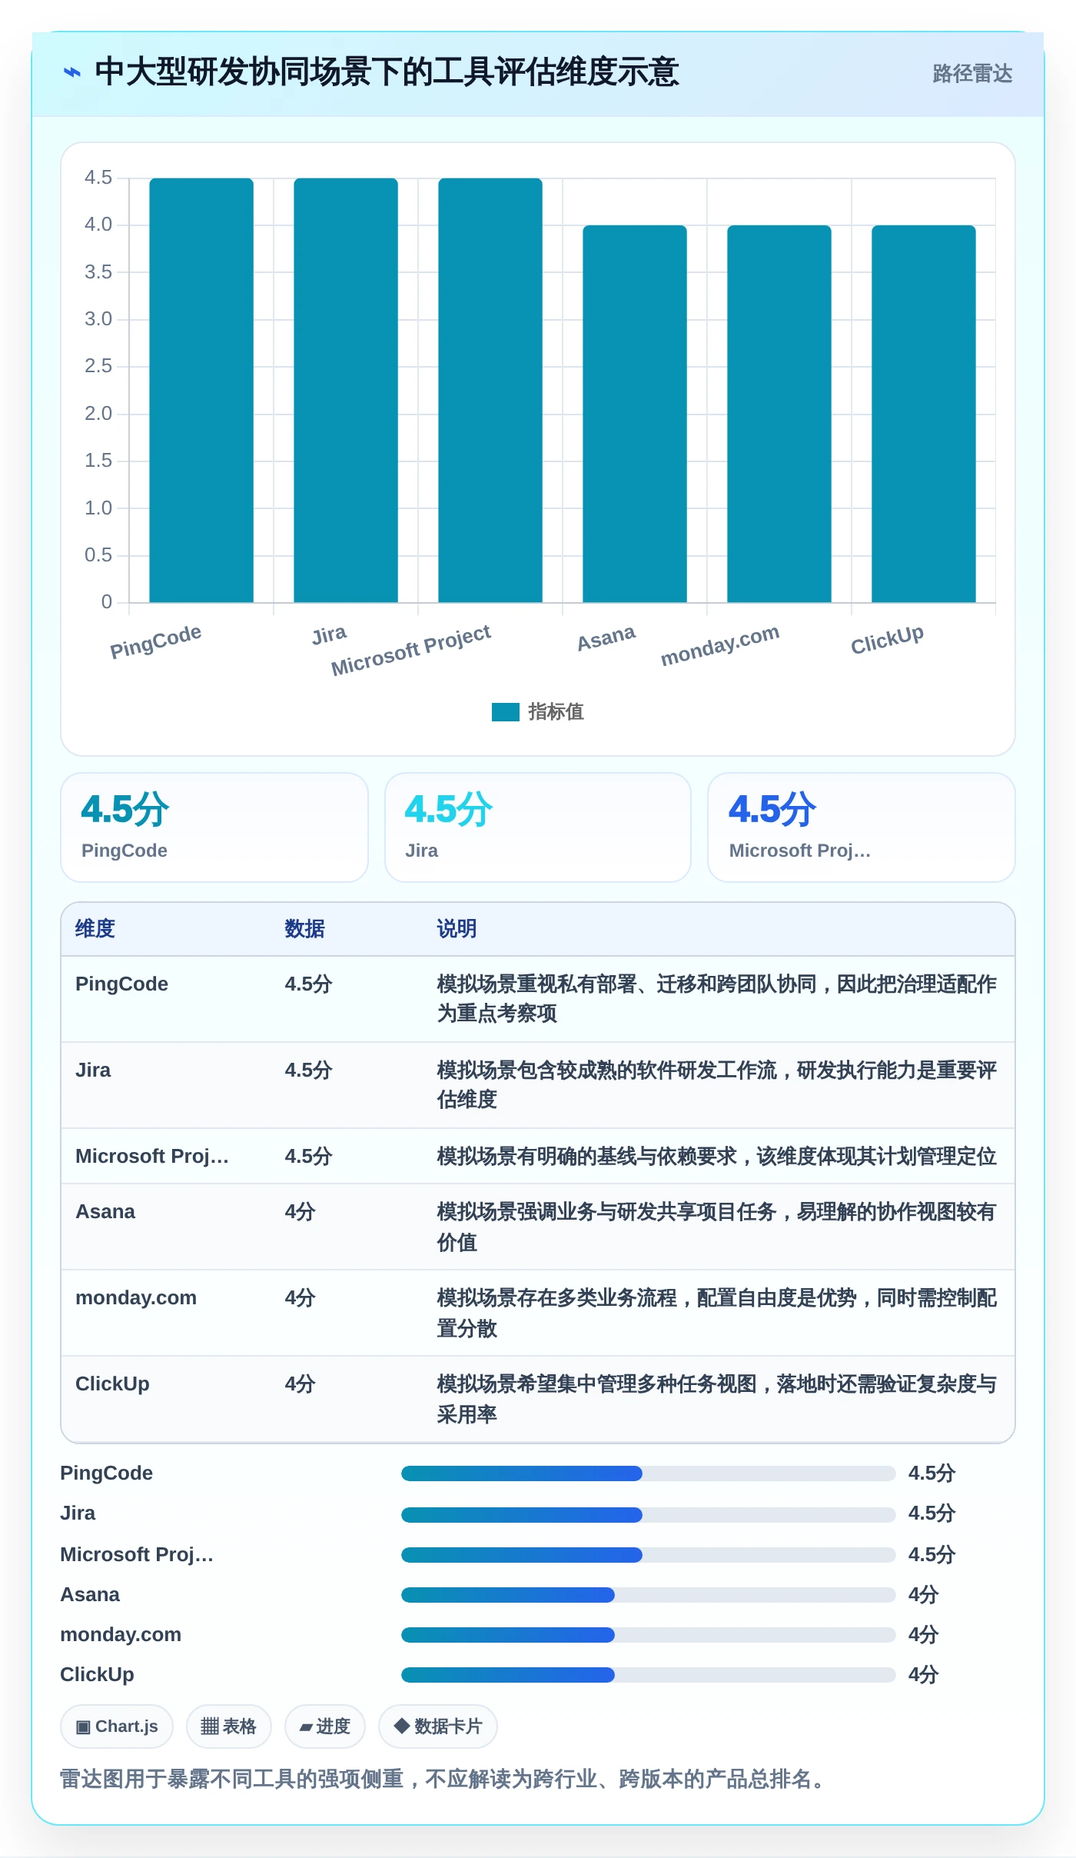Click the ClickUp progress bar

point(648,1675)
